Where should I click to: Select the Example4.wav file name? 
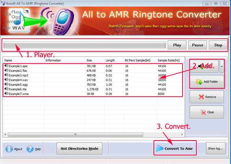point(18,80)
